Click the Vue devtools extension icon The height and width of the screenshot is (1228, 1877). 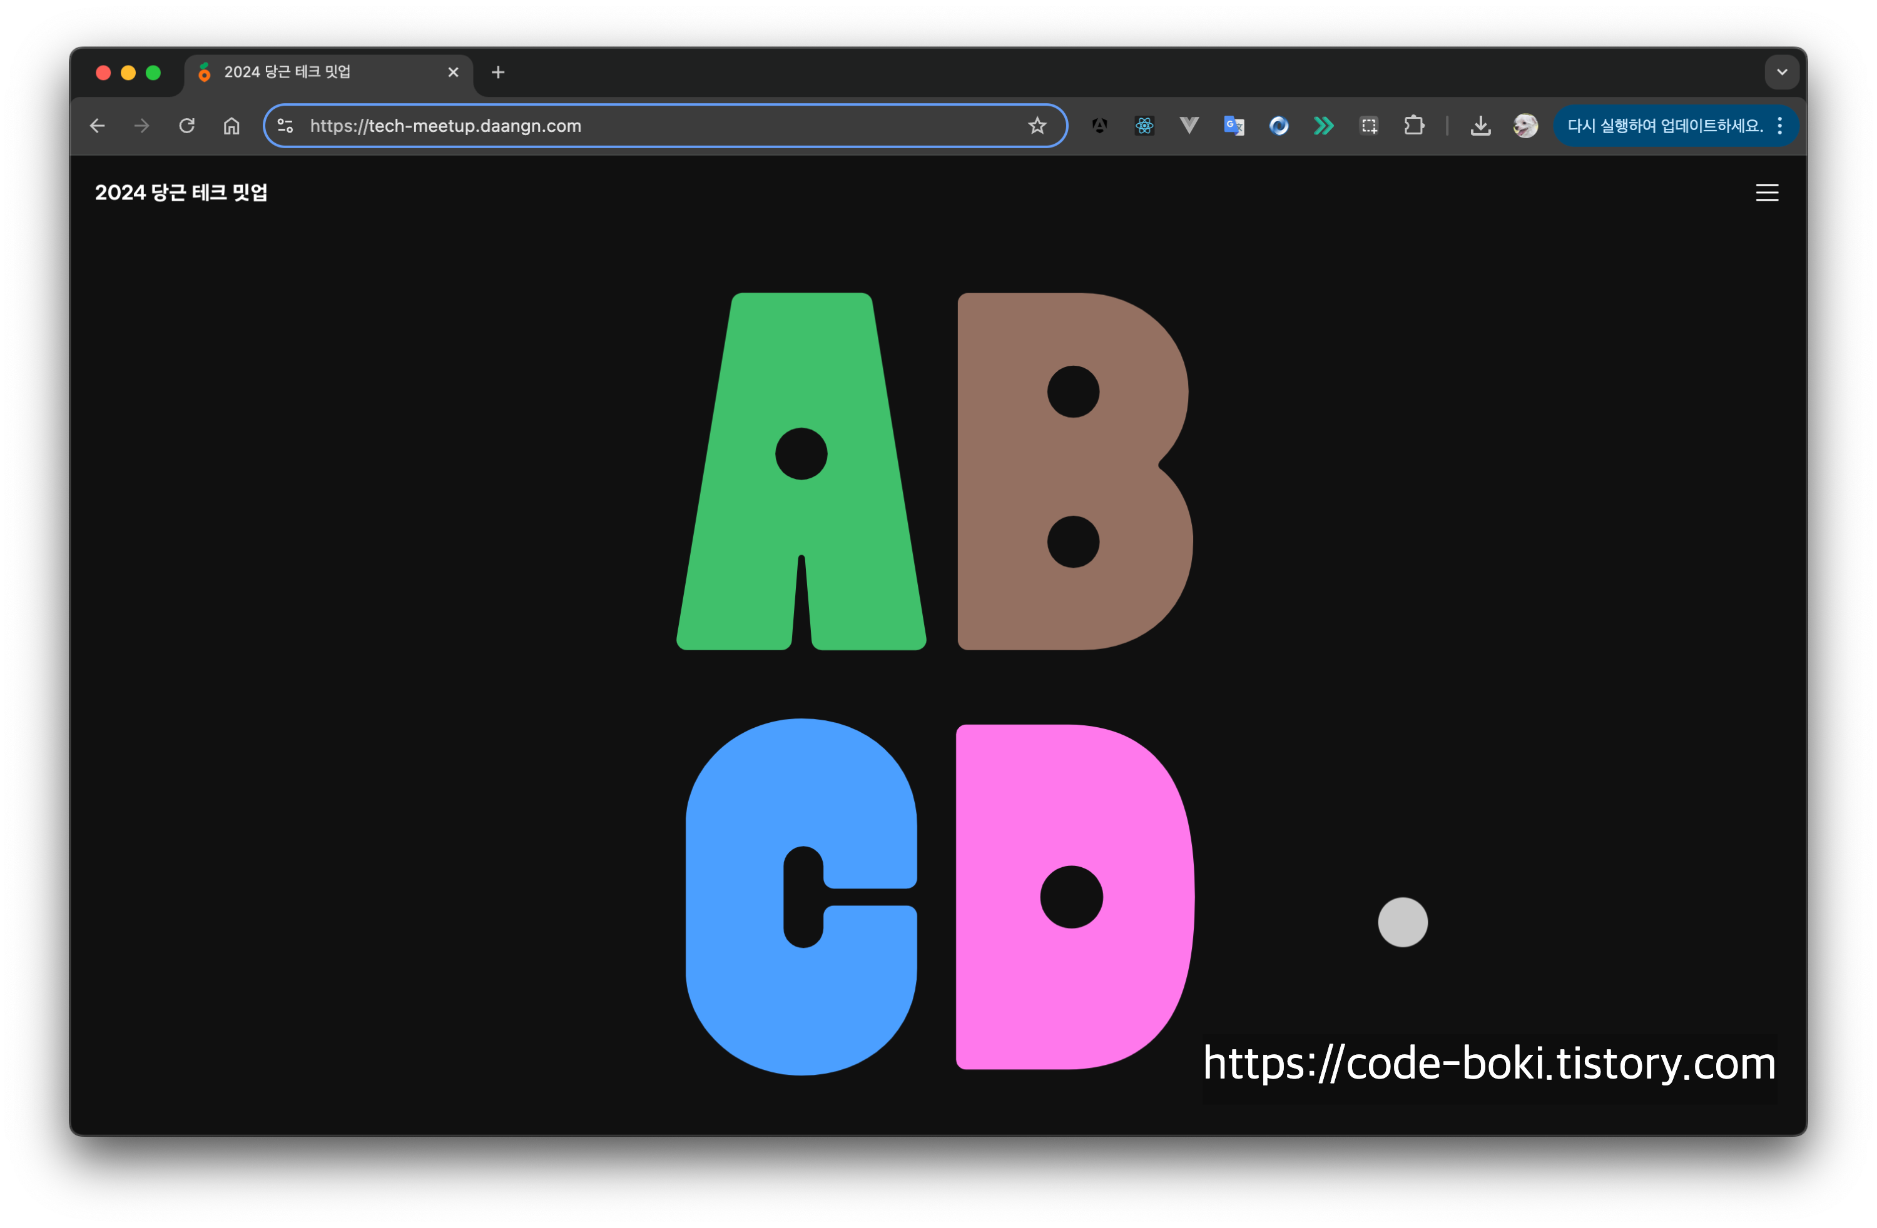pos(1189,125)
